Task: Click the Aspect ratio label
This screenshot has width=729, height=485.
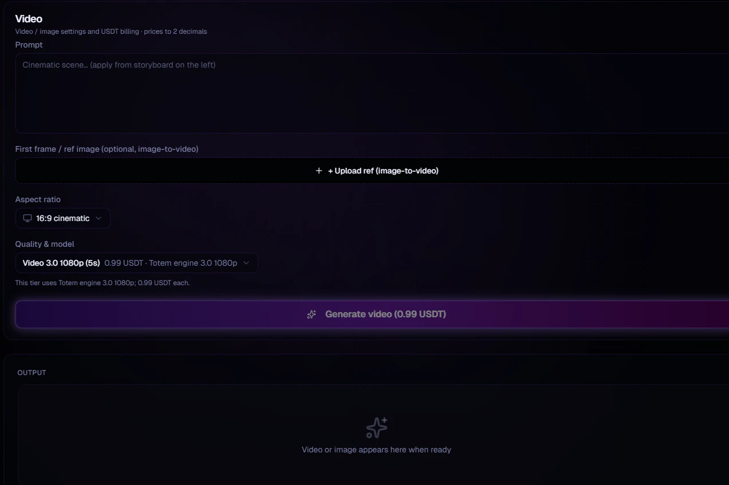Action: 38,199
